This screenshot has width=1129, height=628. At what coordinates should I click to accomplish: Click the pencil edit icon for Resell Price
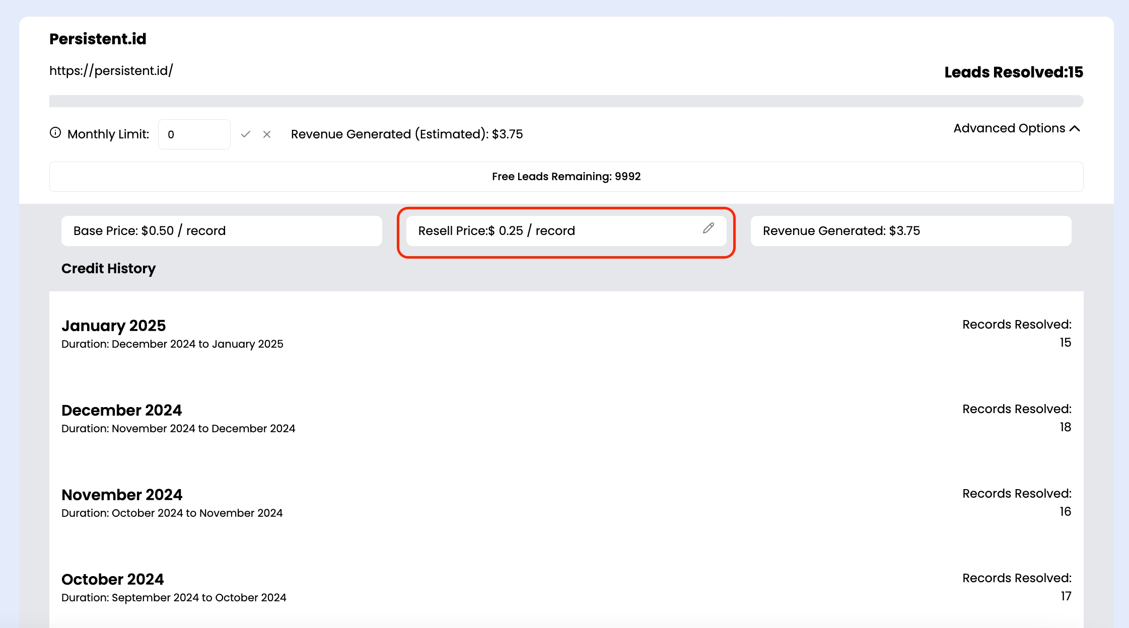click(708, 228)
